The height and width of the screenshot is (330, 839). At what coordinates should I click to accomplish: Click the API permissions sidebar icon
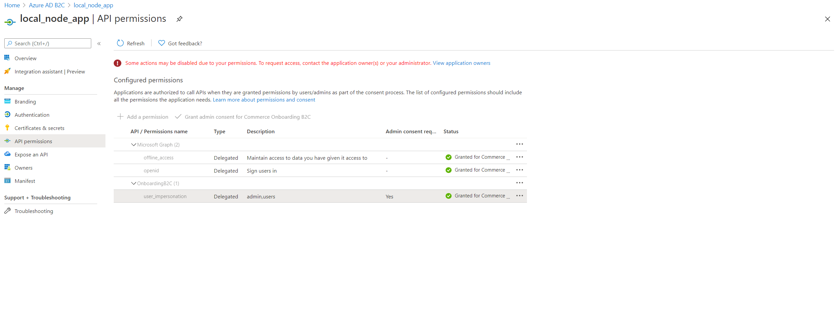pyautogui.click(x=7, y=141)
